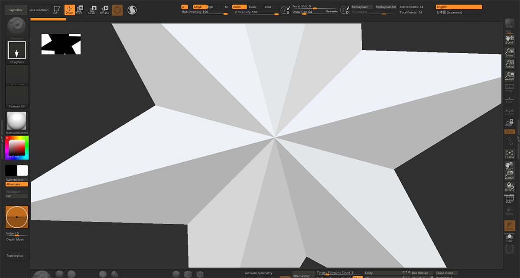Select the Edit mode icon

[56, 10]
